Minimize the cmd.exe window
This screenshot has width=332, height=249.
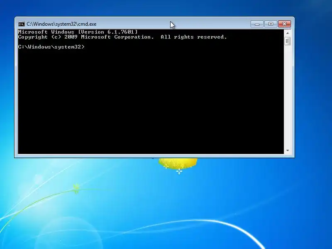point(257,24)
